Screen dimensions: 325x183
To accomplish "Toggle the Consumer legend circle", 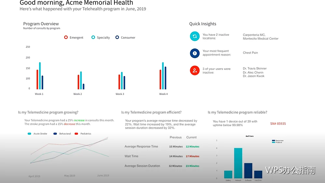I will pos(117,37).
